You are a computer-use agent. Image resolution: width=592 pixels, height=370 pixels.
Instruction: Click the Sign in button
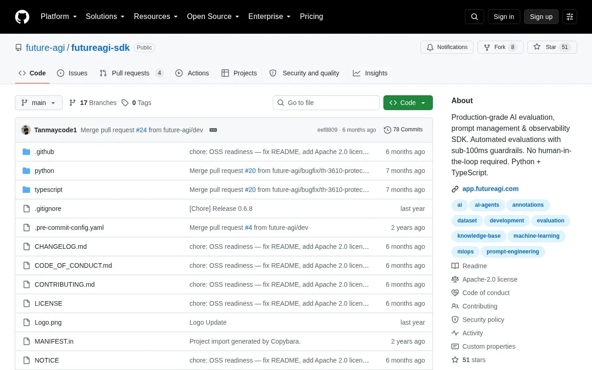(x=504, y=17)
